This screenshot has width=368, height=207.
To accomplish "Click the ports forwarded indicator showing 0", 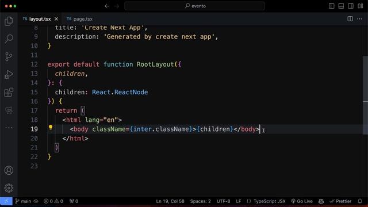I will (74, 201).
